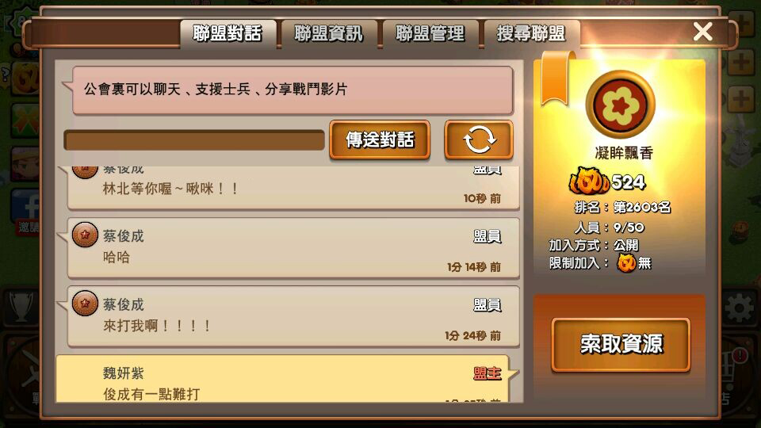The height and width of the screenshot is (428, 761).
Task: Click avatar badge on 來打我啊 message
Action: (x=85, y=304)
